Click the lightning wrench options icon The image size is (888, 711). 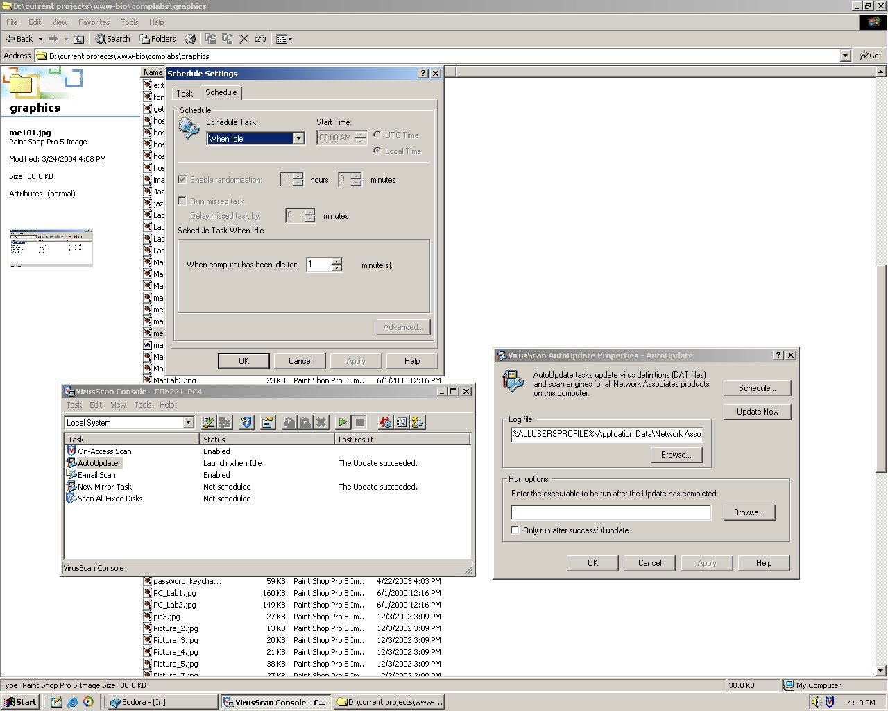[418, 422]
